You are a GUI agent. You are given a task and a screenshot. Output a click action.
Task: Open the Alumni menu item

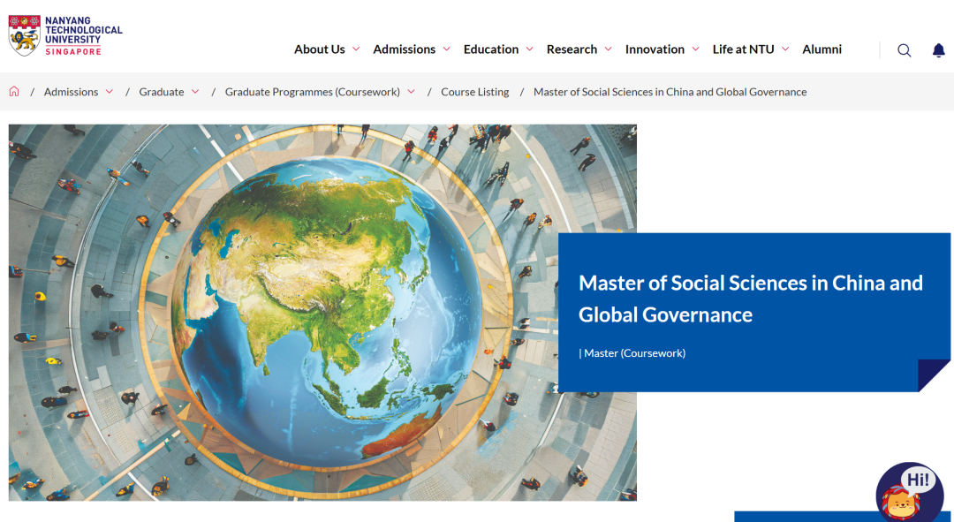click(821, 49)
